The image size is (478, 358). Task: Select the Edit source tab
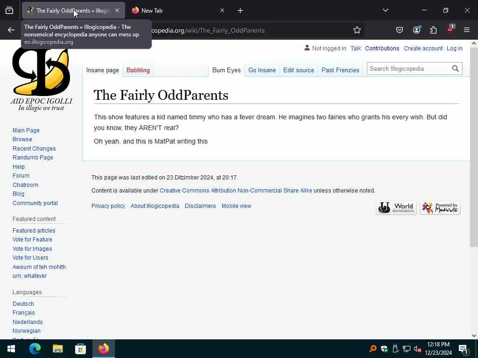click(x=298, y=70)
